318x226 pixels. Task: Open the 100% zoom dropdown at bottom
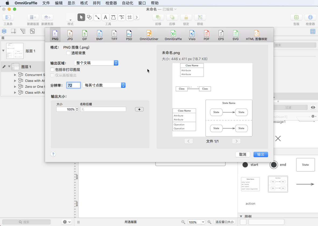[x=196, y=222]
